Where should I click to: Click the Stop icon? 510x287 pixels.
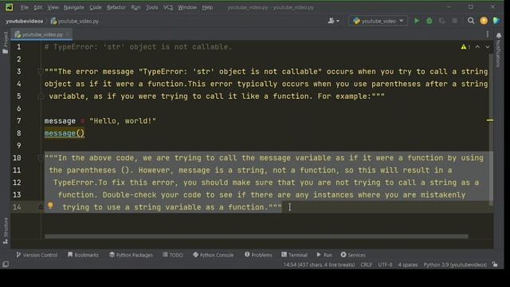pos(455,21)
